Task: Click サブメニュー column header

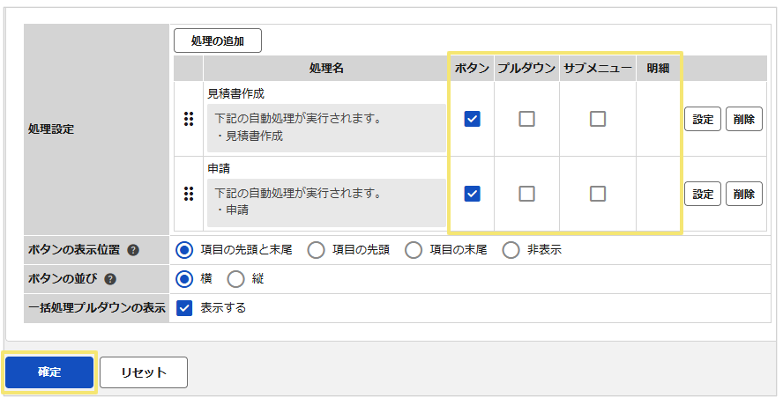Action: pyautogui.click(x=598, y=69)
